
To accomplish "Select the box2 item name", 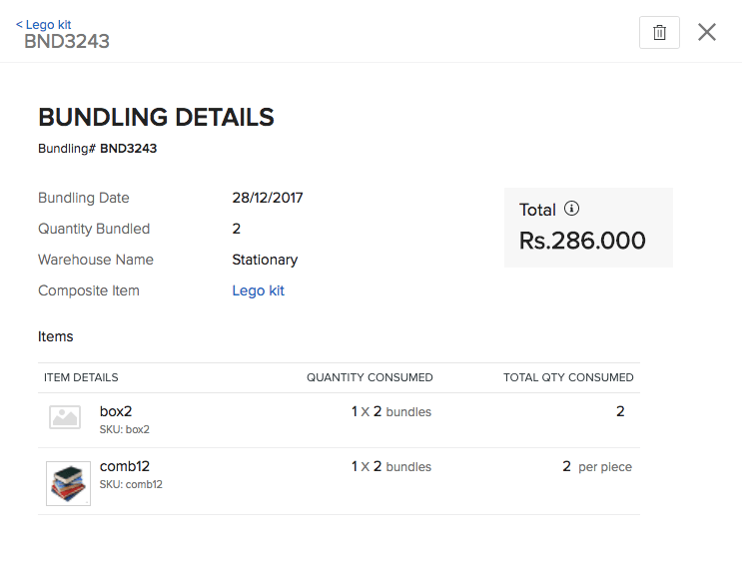I will coord(116,410).
